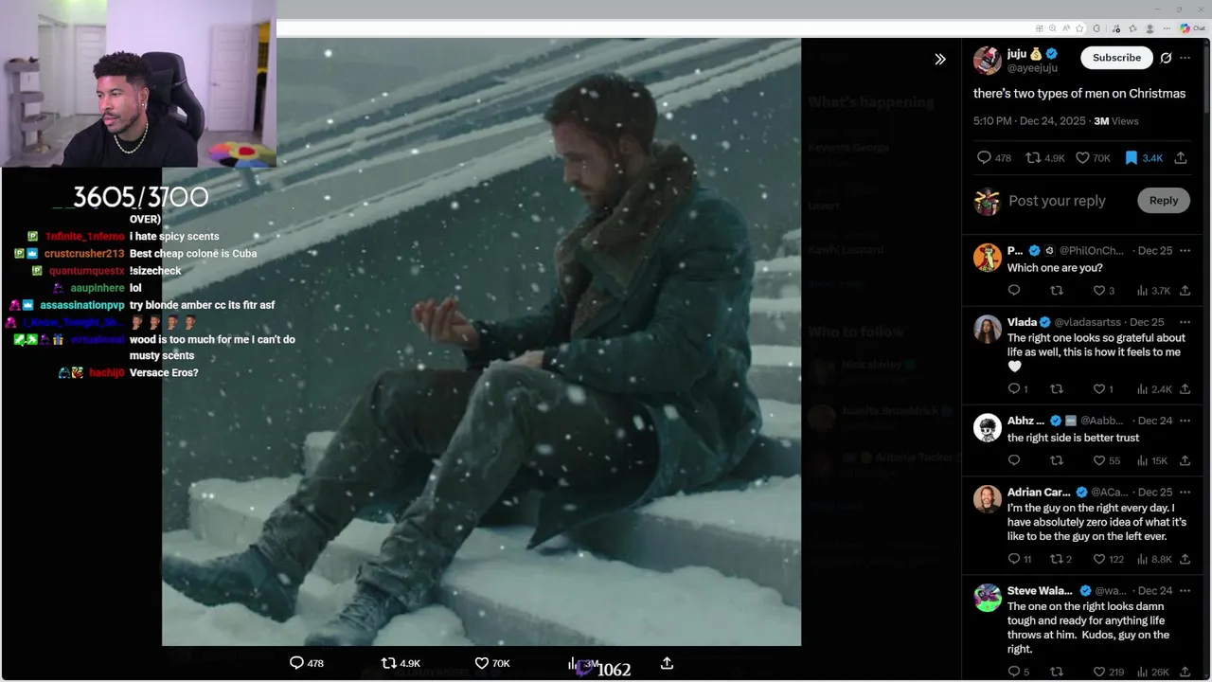Open juju's profile avatar
Screen dimensions: 1212x682
coord(988,60)
